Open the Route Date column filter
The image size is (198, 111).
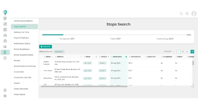(x=126, y=57)
